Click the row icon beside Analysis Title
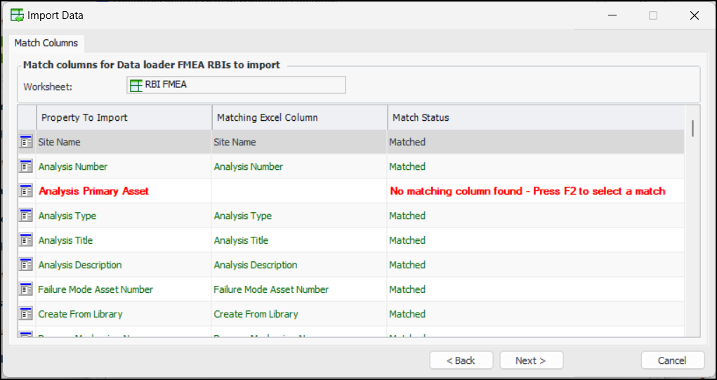 click(26, 240)
